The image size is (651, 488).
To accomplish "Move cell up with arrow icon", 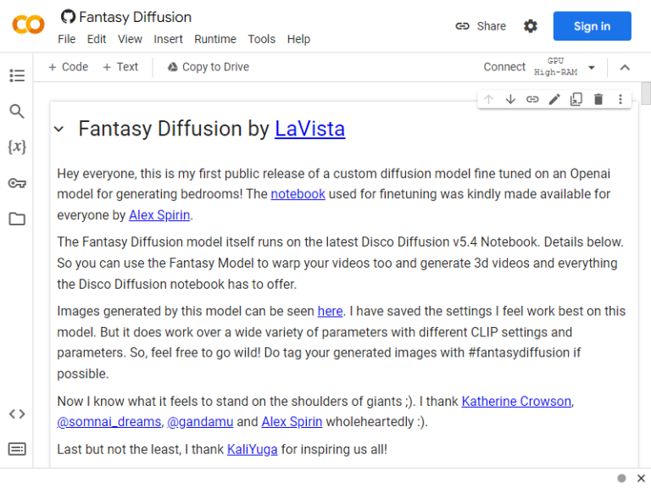I will (x=488, y=99).
